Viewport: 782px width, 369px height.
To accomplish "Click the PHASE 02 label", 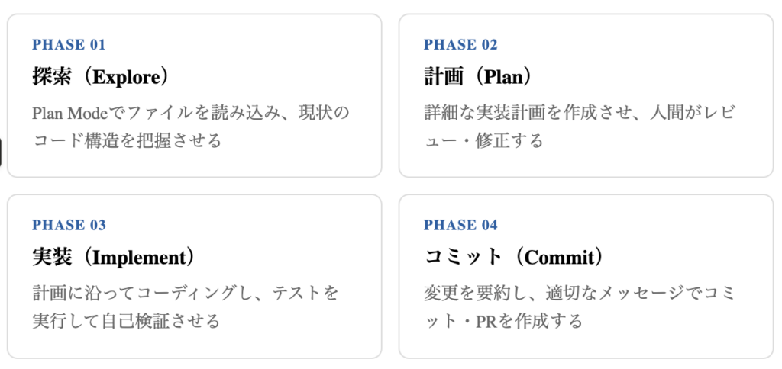I will (460, 45).
